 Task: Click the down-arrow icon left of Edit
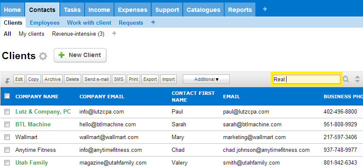[7, 81]
